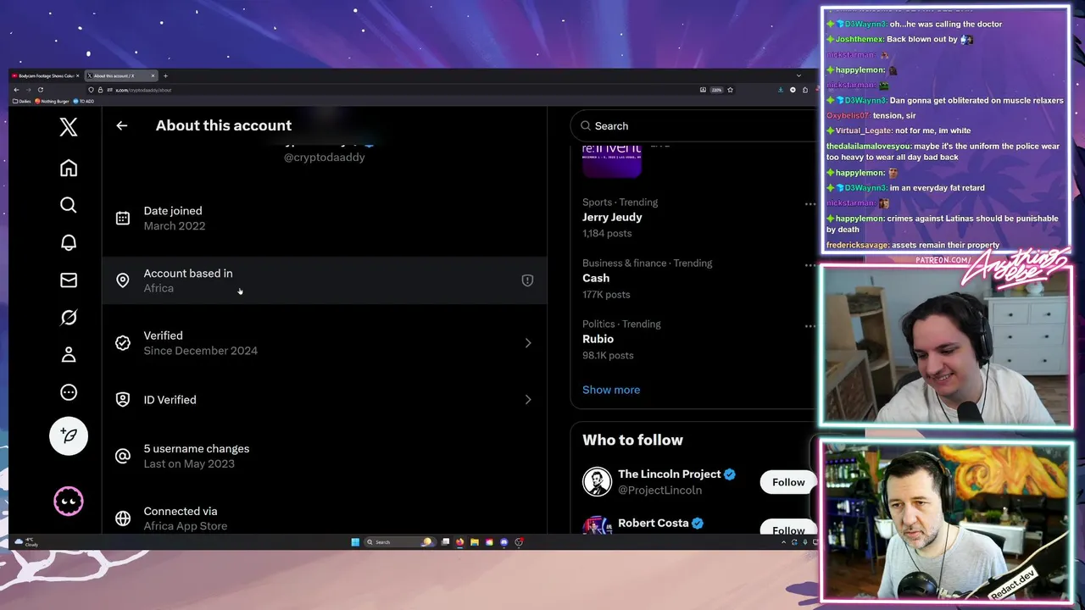1085x610 pixels.
Task: Click the @cryptodaaddy handle text
Action: pos(325,157)
